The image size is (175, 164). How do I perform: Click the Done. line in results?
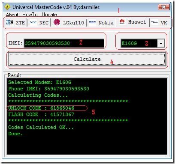(15, 134)
